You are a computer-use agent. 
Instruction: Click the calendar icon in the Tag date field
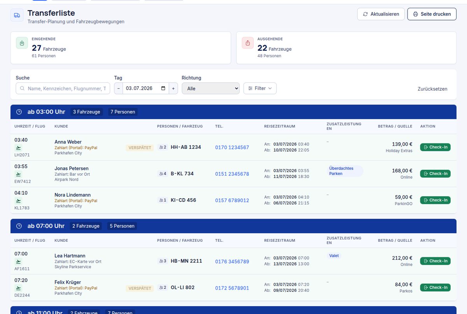[163, 88]
